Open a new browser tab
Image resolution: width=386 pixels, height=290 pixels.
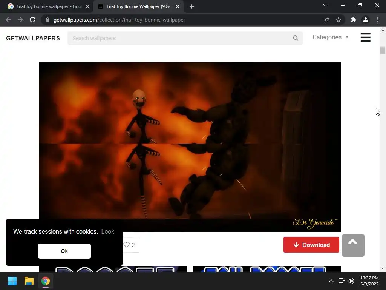[x=192, y=6]
